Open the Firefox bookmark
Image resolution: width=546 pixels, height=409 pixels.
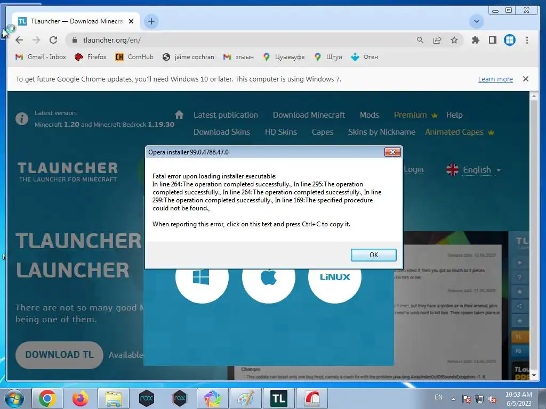coord(90,56)
